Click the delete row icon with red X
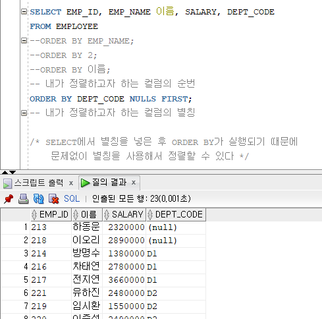This screenshot has height=319, width=322. click(53, 199)
